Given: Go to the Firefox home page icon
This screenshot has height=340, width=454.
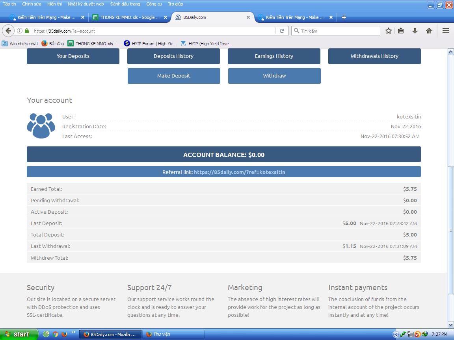Looking at the screenshot, I should pos(429,31).
